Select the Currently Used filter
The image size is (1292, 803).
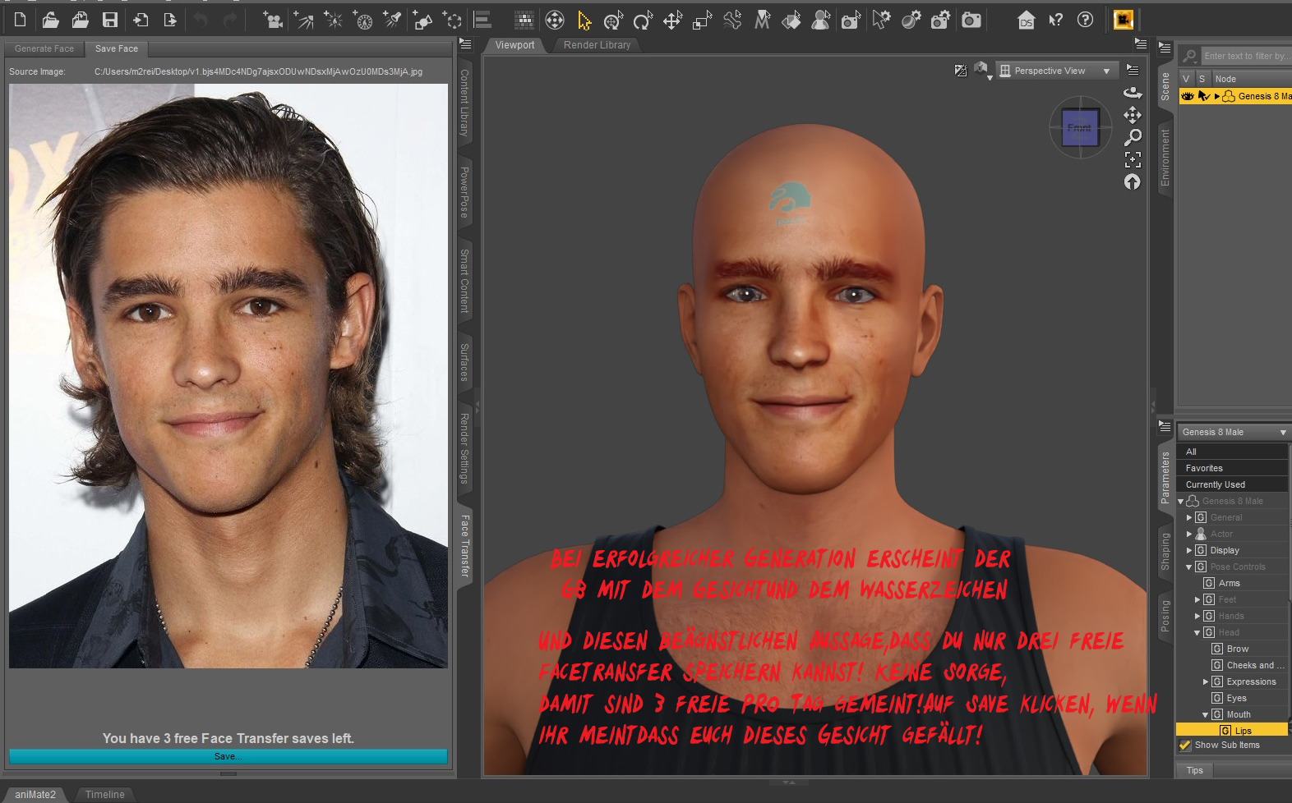tap(1232, 484)
